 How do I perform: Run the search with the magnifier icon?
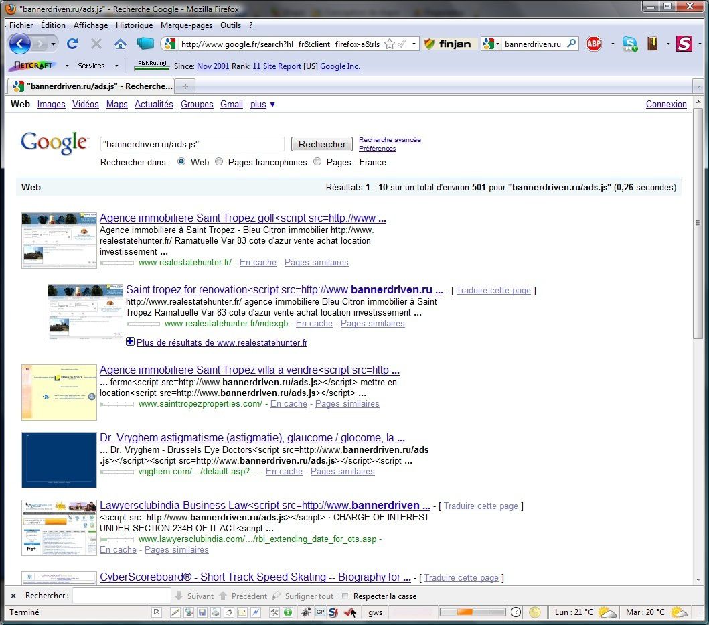572,44
